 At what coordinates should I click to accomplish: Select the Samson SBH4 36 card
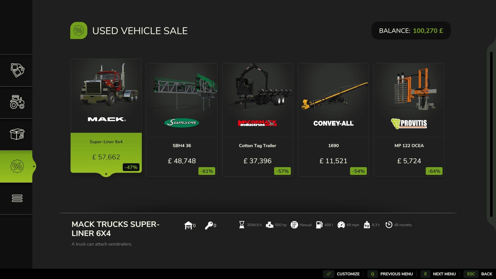tap(182, 120)
